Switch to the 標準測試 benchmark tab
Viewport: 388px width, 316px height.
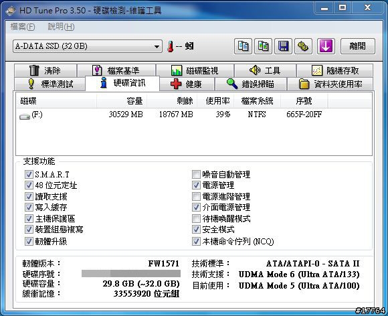[x=50, y=84]
